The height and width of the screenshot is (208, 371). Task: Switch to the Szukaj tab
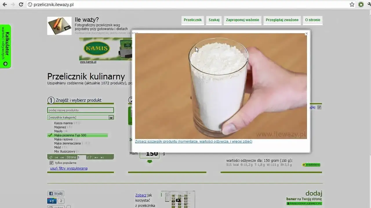click(x=214, y=20)
